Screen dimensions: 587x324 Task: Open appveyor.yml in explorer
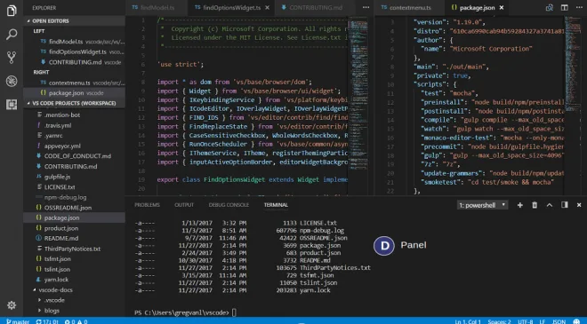coord(74,146)
